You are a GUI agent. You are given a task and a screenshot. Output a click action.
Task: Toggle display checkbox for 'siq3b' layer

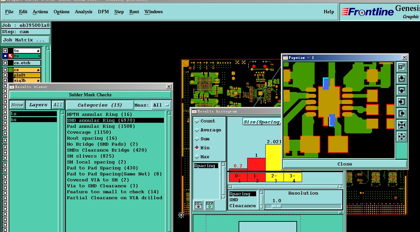coord(5,80)
